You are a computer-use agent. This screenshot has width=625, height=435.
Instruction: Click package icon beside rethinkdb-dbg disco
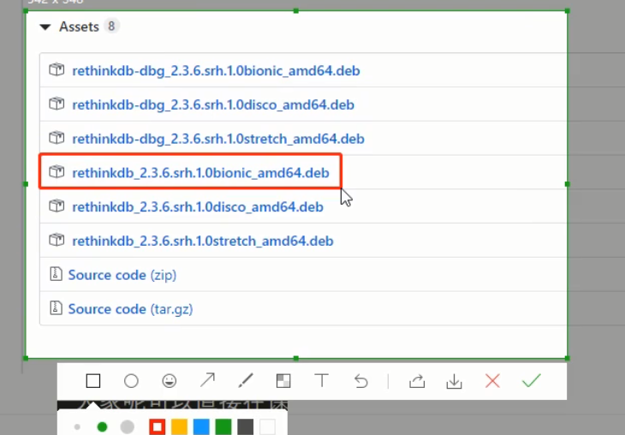click(x=57, y=104)
